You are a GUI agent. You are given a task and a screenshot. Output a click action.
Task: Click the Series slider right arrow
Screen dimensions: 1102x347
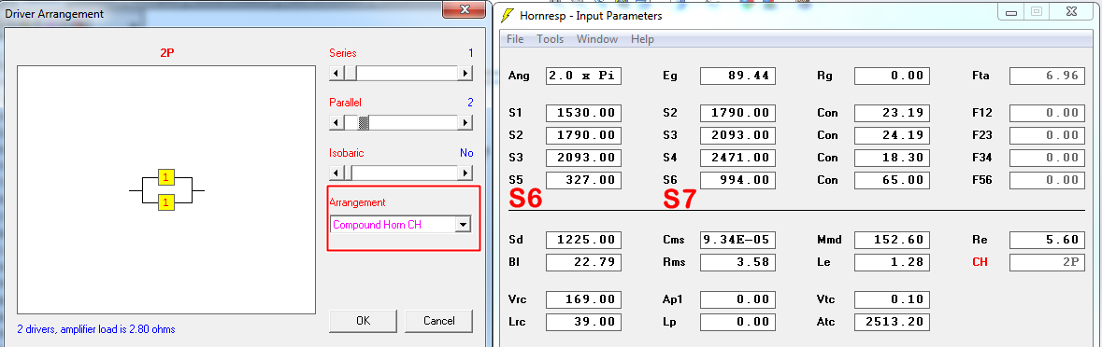click(465, 73)
